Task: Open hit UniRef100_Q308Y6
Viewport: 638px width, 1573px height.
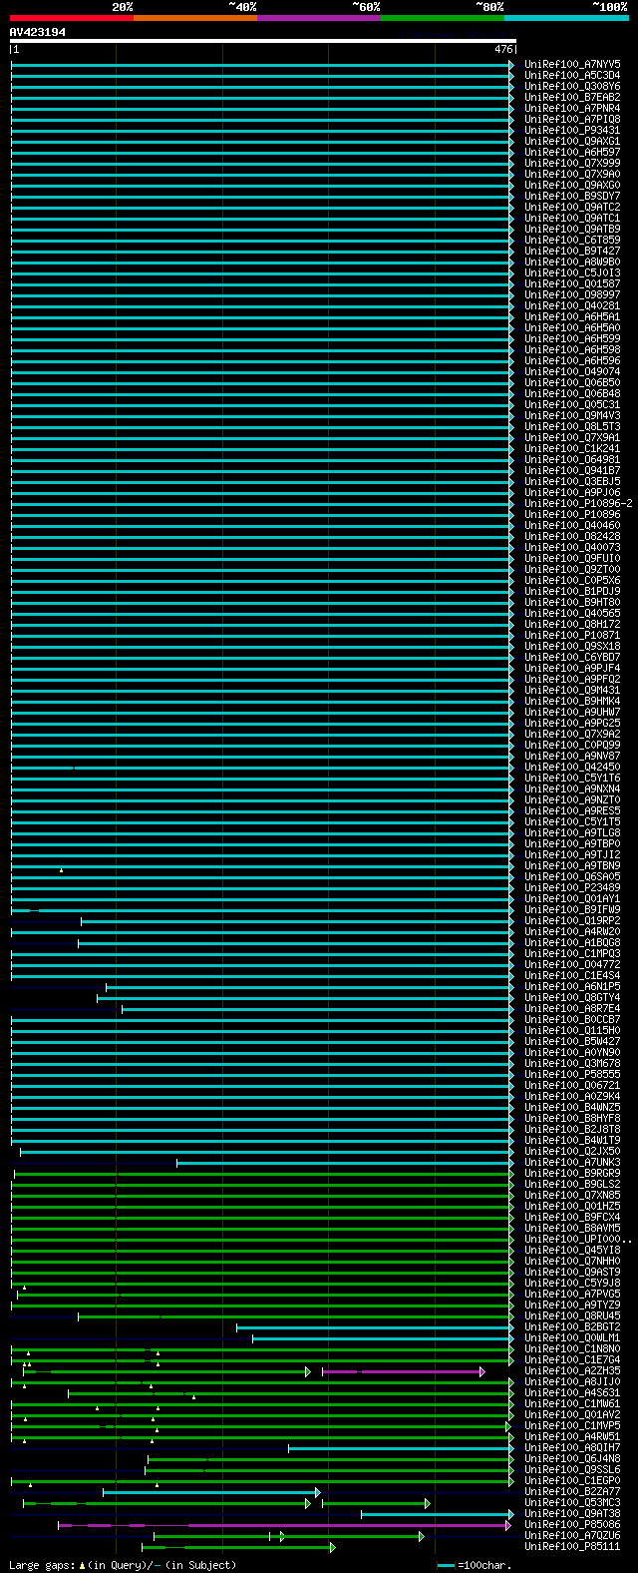Action: click(x=572, y=86)
